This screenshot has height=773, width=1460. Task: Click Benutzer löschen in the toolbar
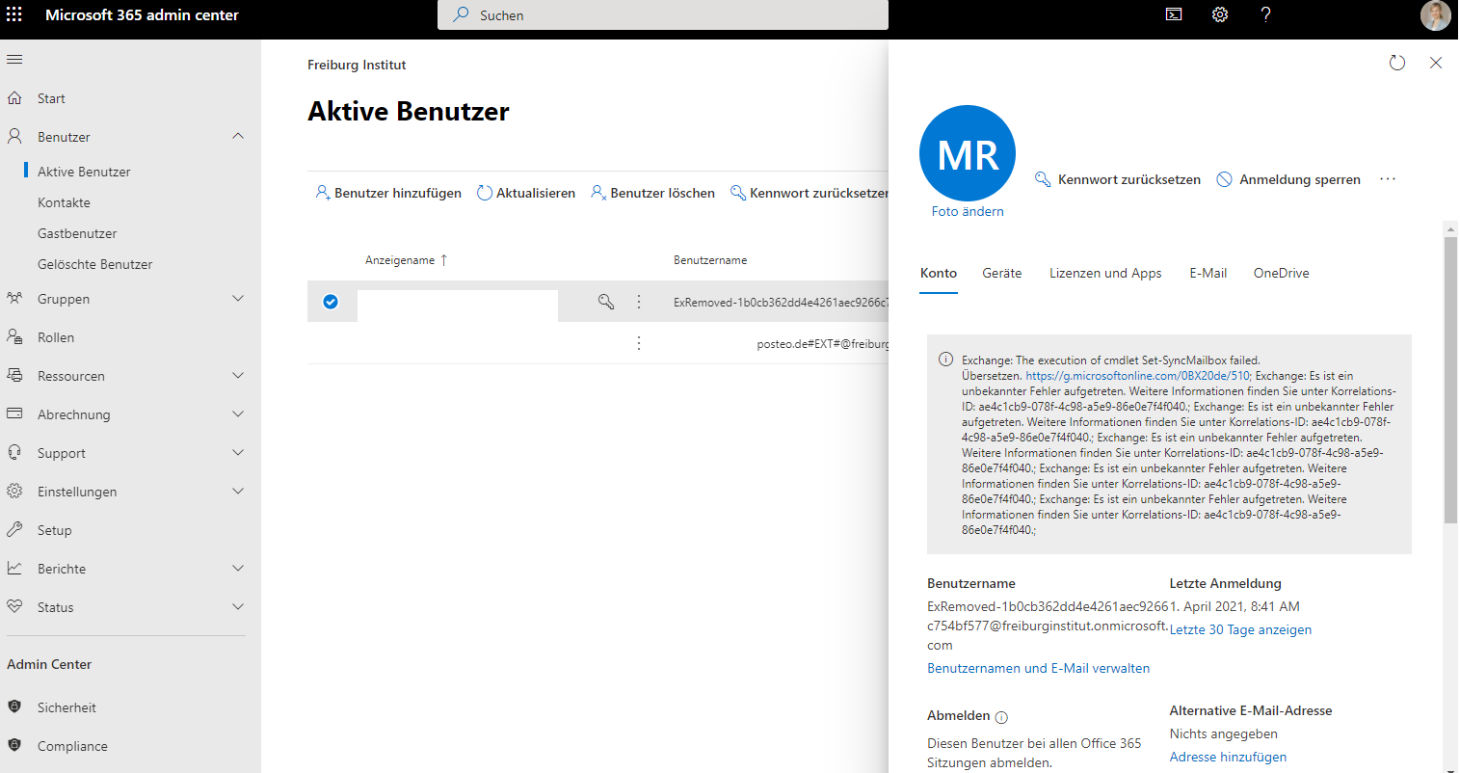pos(653,193)
